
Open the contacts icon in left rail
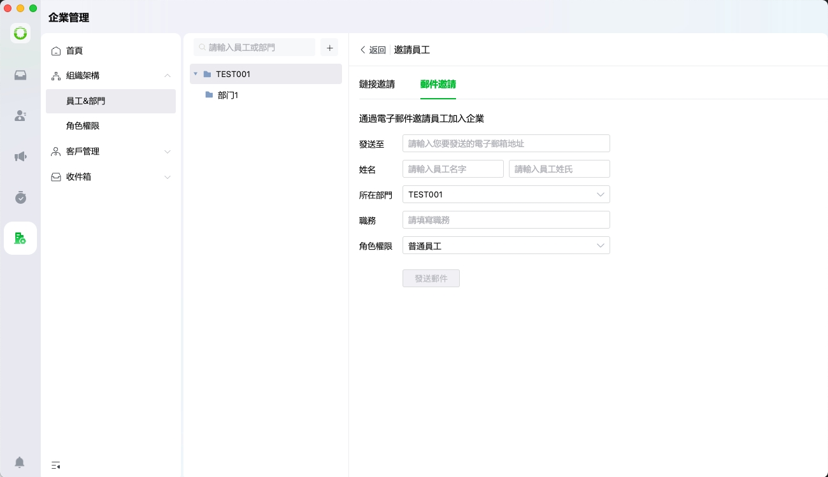click(x=20, y=116)
